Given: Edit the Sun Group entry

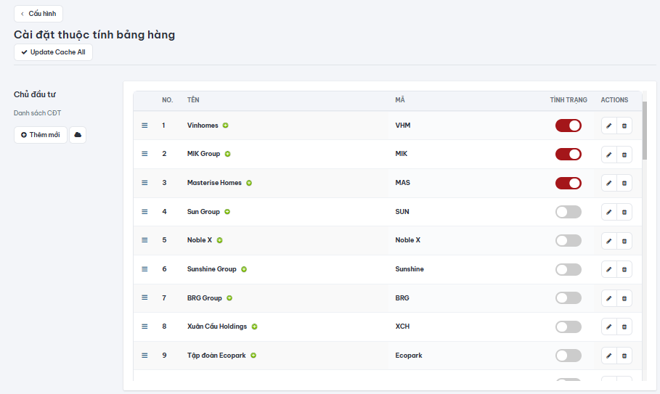Looking at the screenshot, I should (x=608, y=212).
